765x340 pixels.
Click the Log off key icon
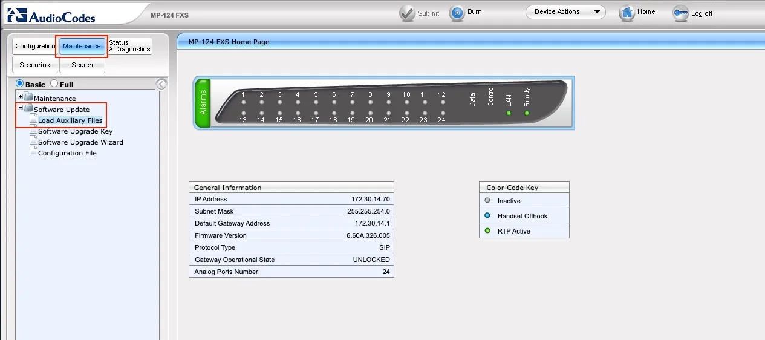(x=681, y=13)
